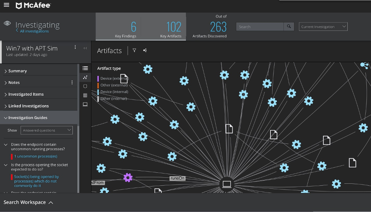371x212 pixels.
Task: Expand the Summary section
Action: click(x=18, y=71)
